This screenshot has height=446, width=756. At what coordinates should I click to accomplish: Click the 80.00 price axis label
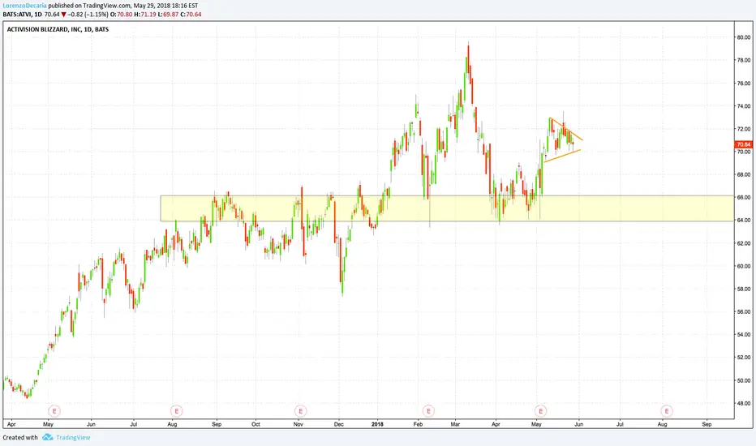click(744, 37)
